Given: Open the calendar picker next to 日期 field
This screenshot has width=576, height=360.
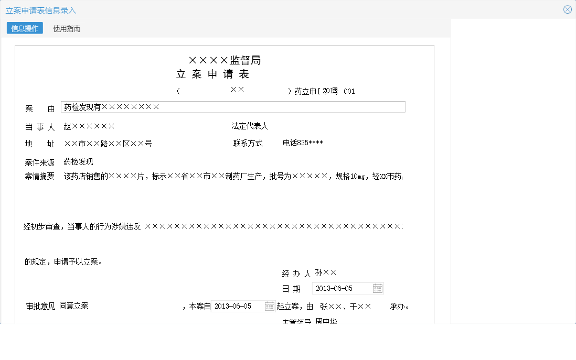Looking at the screenshot, I should pos(377,288).
